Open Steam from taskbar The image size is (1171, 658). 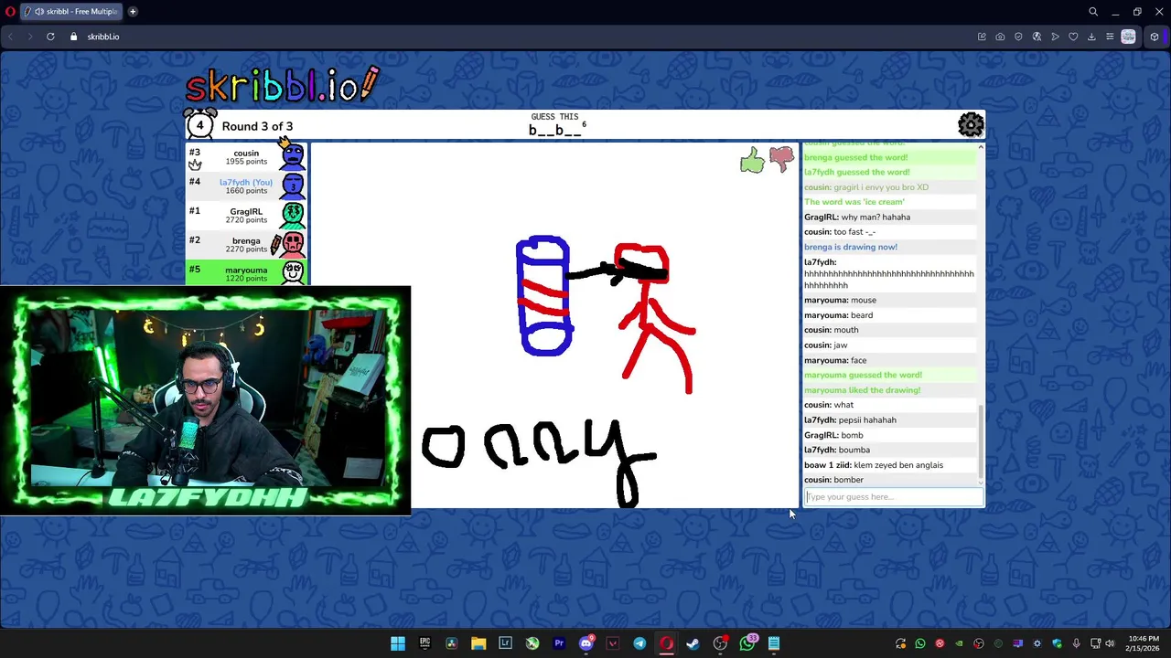[x=693, y=643]
